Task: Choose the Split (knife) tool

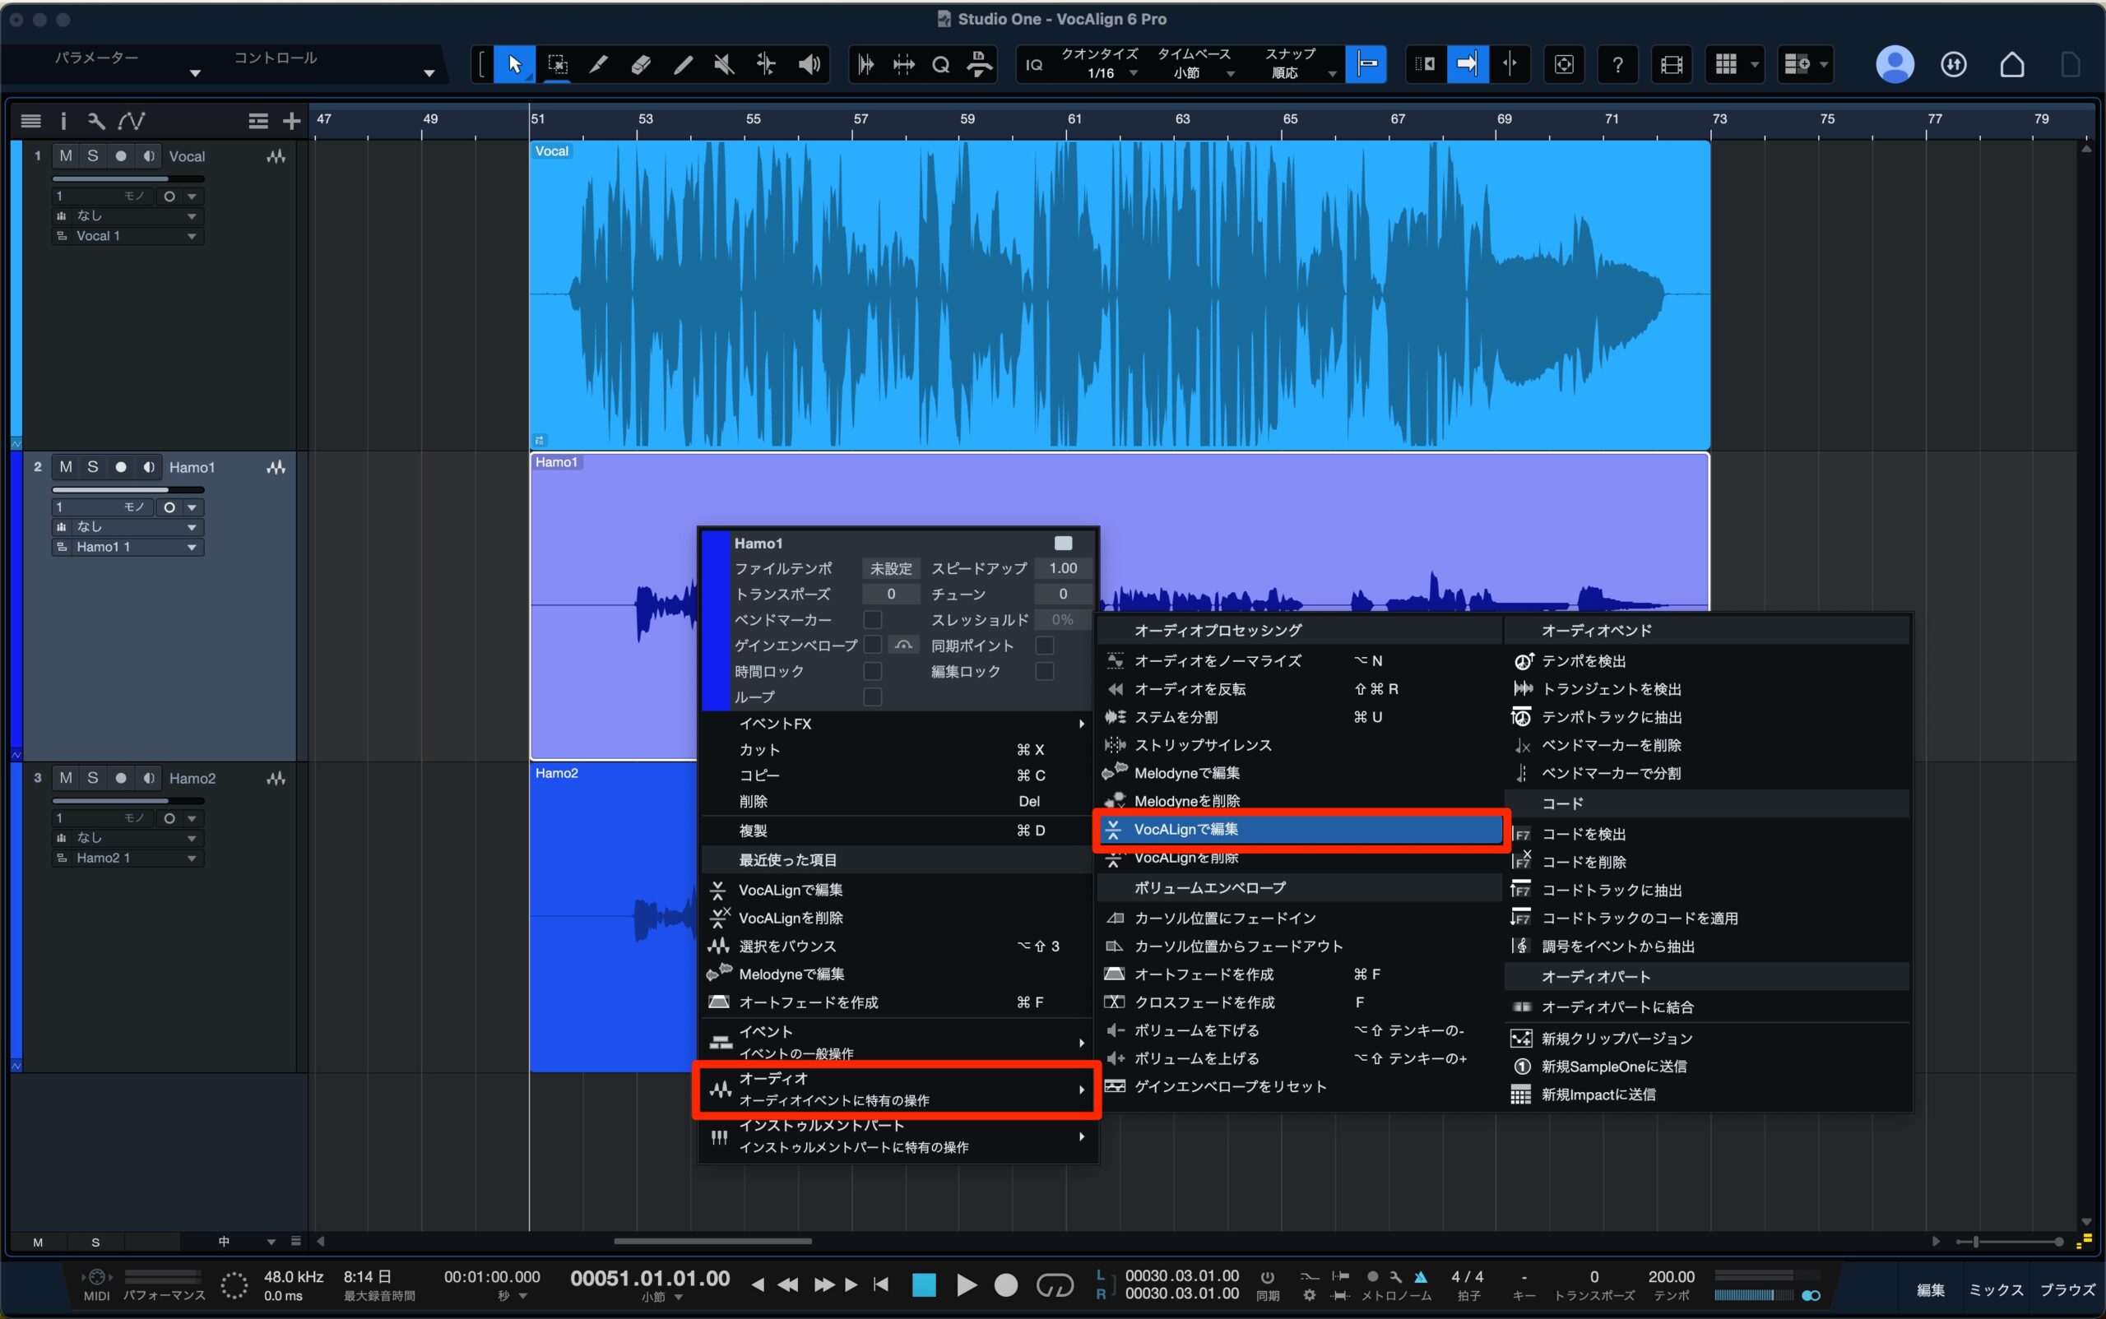Action: (x=599, y=65)
